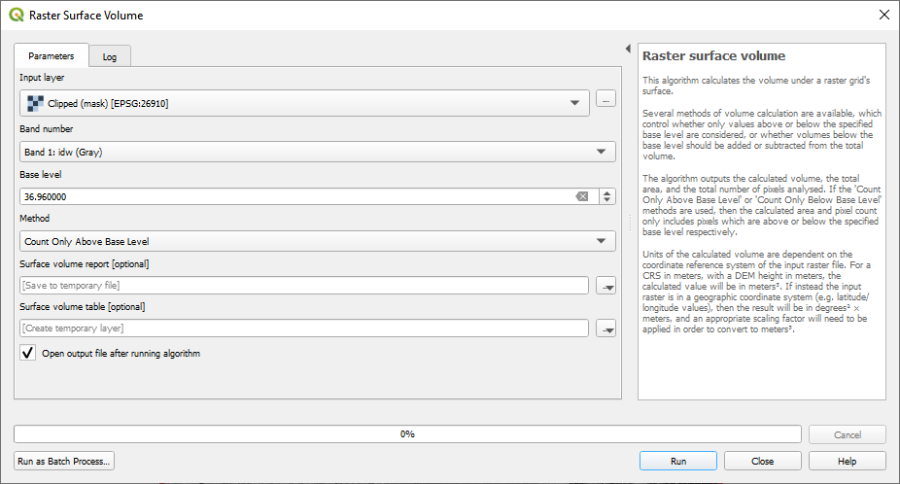This screenshot has width=900, height=484.
Task: Click Run as Batch Process button
Action: [64, 461]
